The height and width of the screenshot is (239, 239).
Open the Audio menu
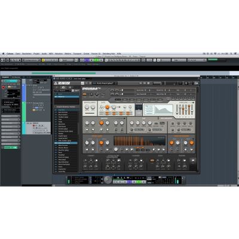[x=44, y=54]
